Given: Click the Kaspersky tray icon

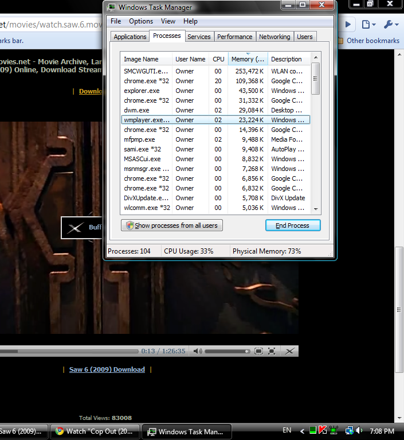Looking at the screenshot, I should [323, 430].
